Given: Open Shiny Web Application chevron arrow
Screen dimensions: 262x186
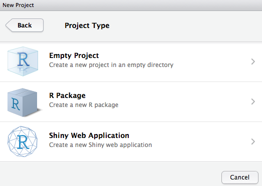Looking at the screenshot, I should pyautogui.click(x=253, y=141).
